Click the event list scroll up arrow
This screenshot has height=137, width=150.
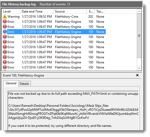click(x=139, y=12)
